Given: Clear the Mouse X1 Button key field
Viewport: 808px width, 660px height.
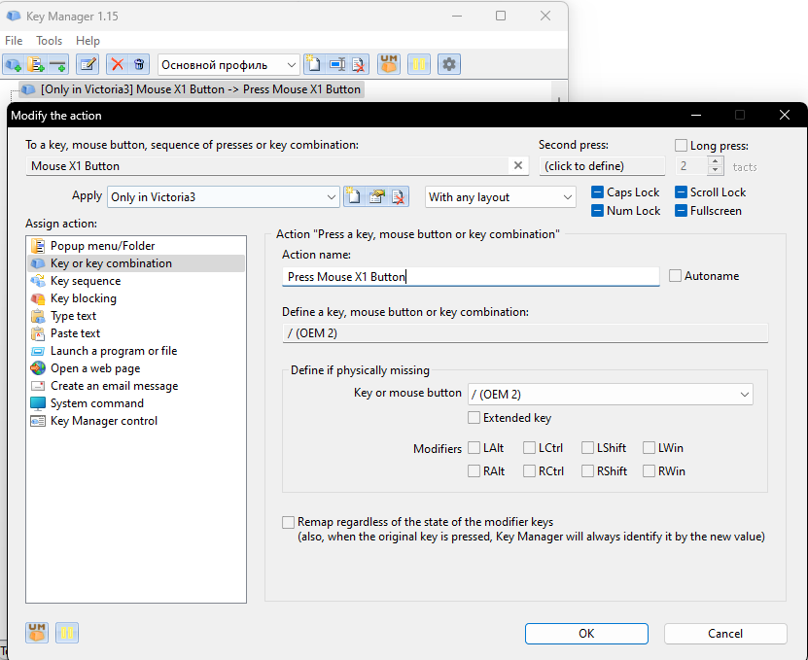Looking at the screenshot, I should click(x=519, y=166).
